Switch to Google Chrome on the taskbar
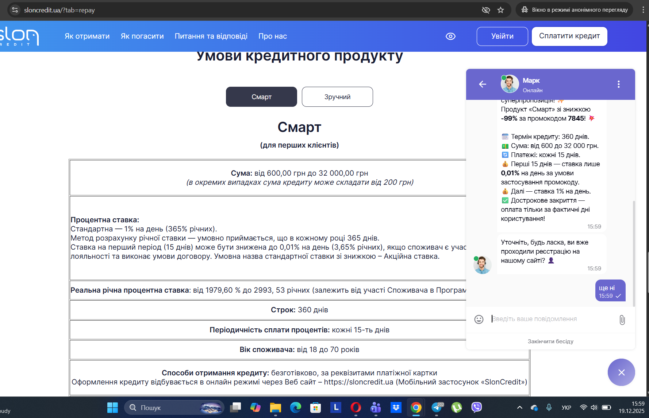The width and height of the screenshot is (649, 418). click(416, 407)
